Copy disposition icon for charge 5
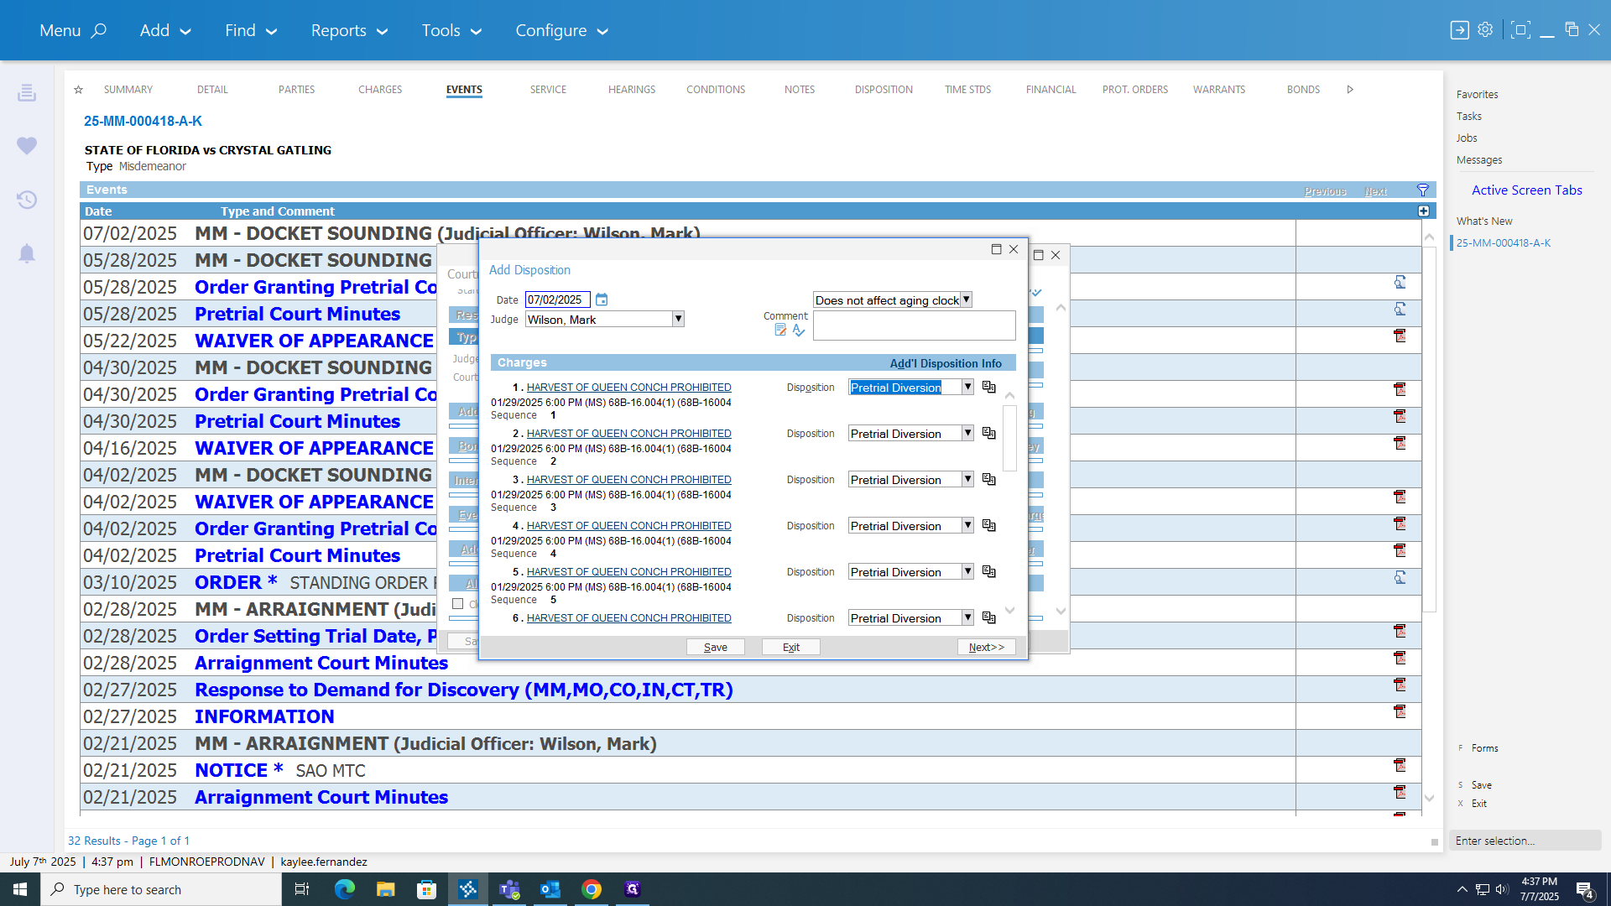 tap(989, 571)
